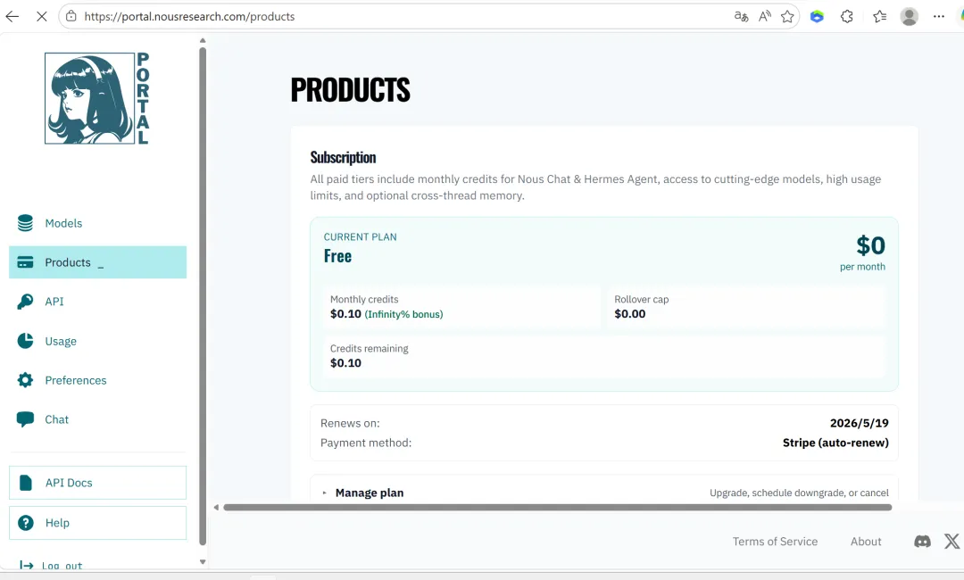Select Preferences in the sidebar
This screenshot has width=964, height=580.
[98, 380]
